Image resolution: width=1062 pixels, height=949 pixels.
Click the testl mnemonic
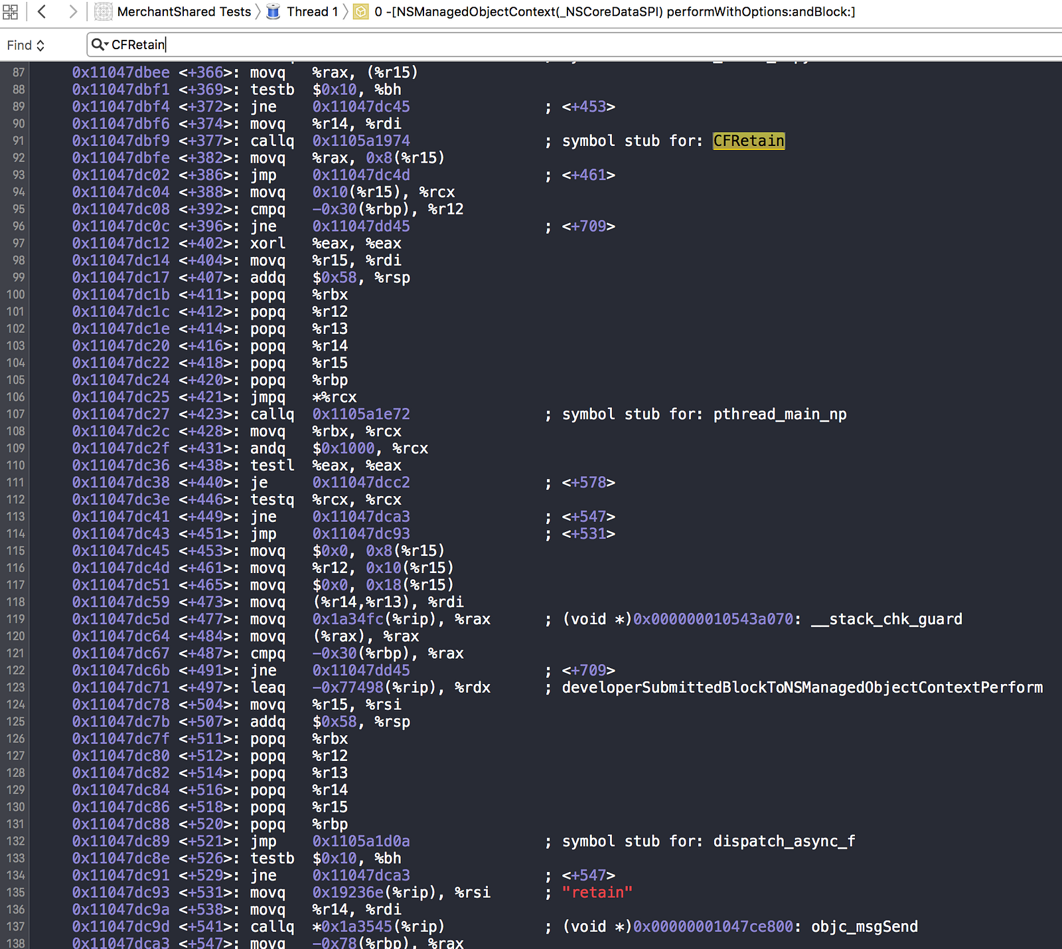pos(272,466)
